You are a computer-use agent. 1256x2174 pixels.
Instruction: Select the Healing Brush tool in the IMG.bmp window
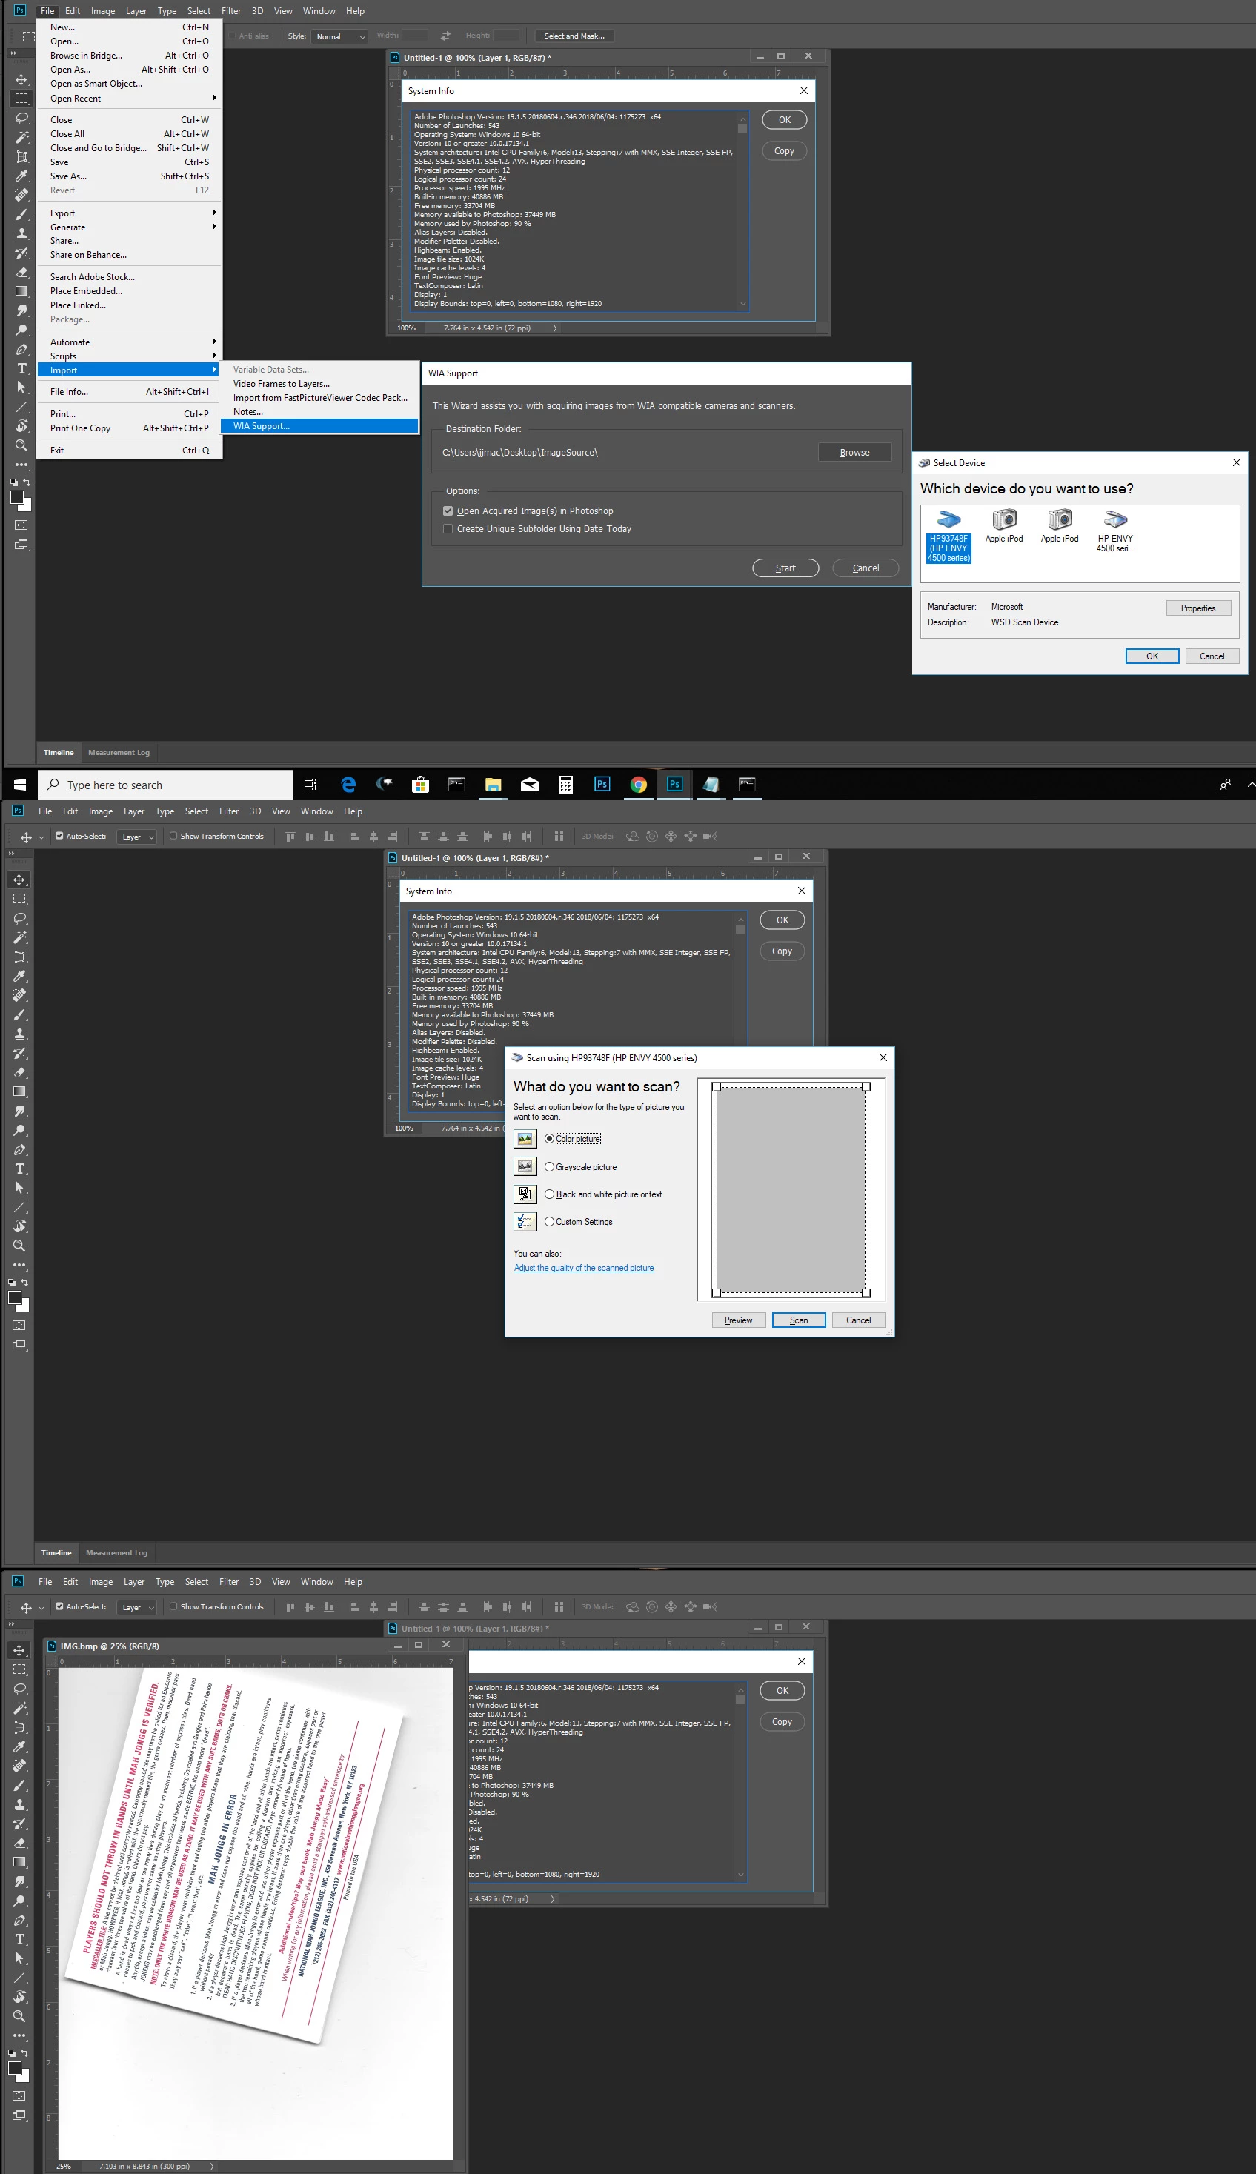point(20,1766)
